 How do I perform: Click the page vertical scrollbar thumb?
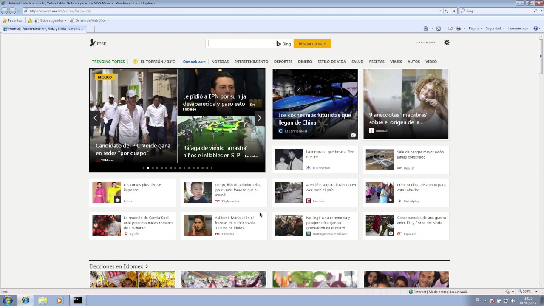click(541, 57)
